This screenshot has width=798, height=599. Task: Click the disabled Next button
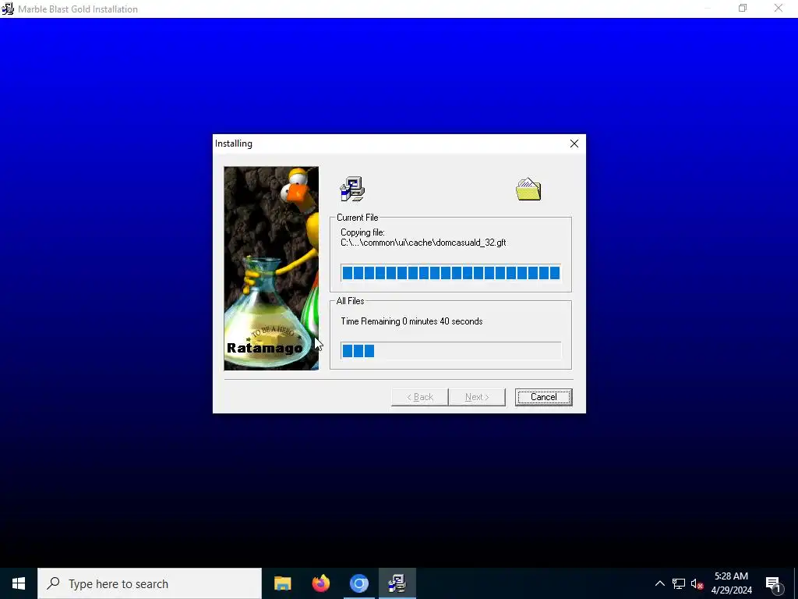(477, 397)
